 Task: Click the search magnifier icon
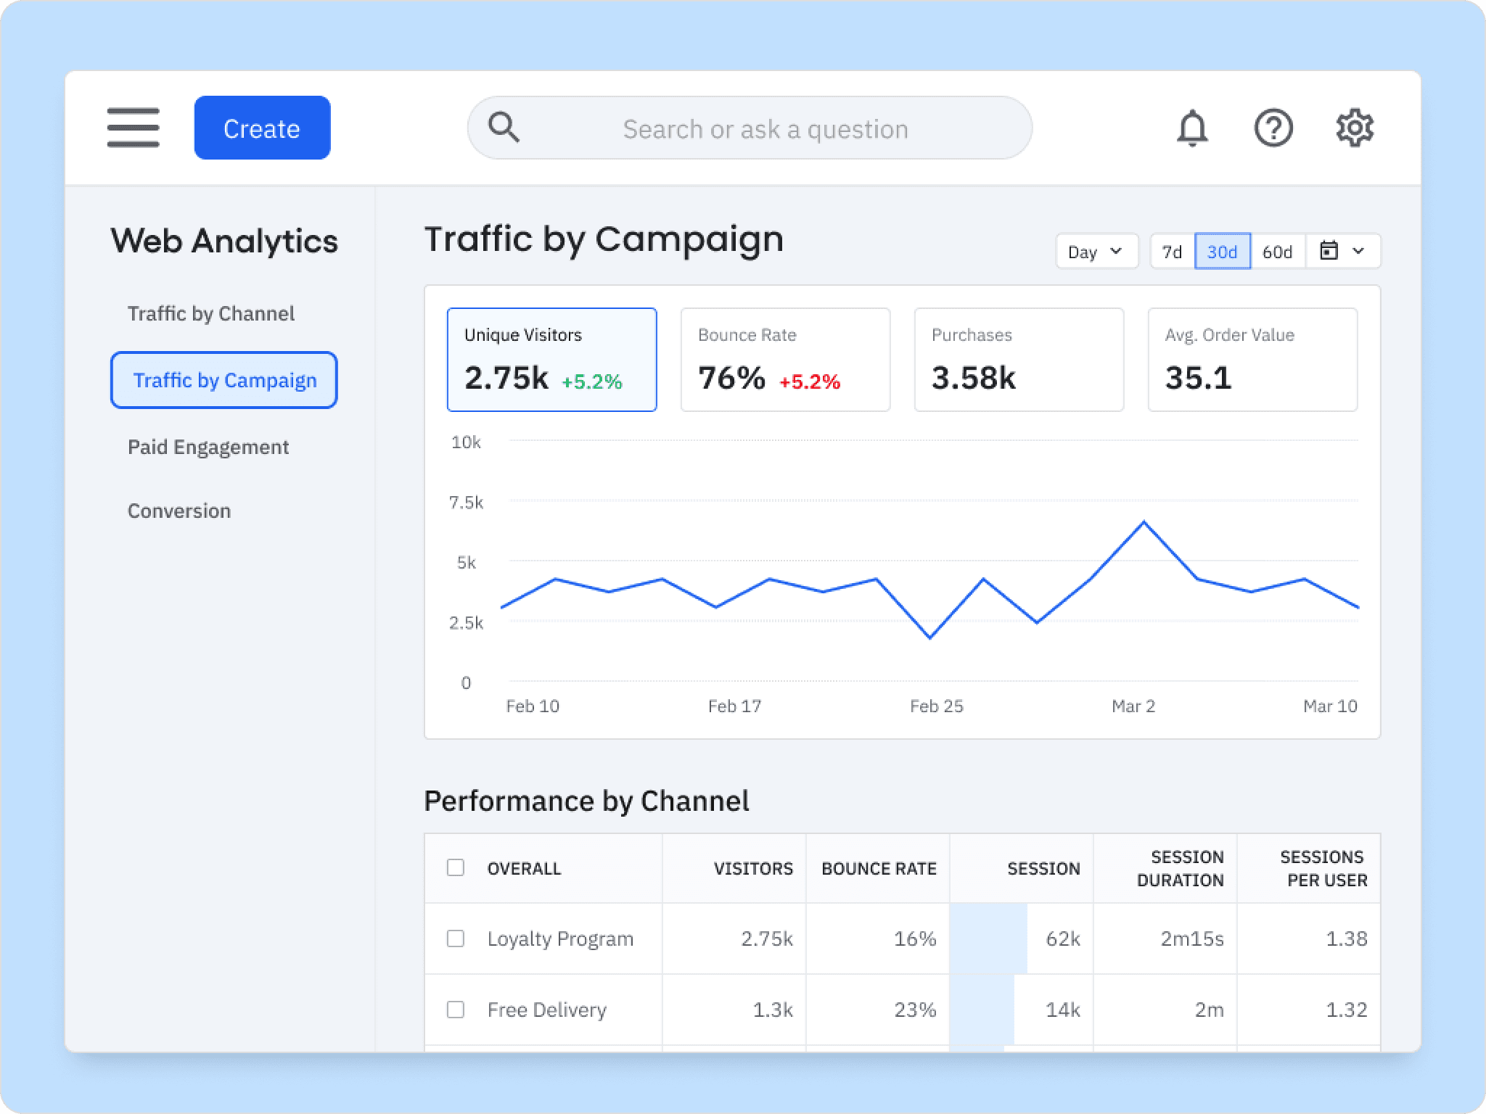(x=504, y=128)
